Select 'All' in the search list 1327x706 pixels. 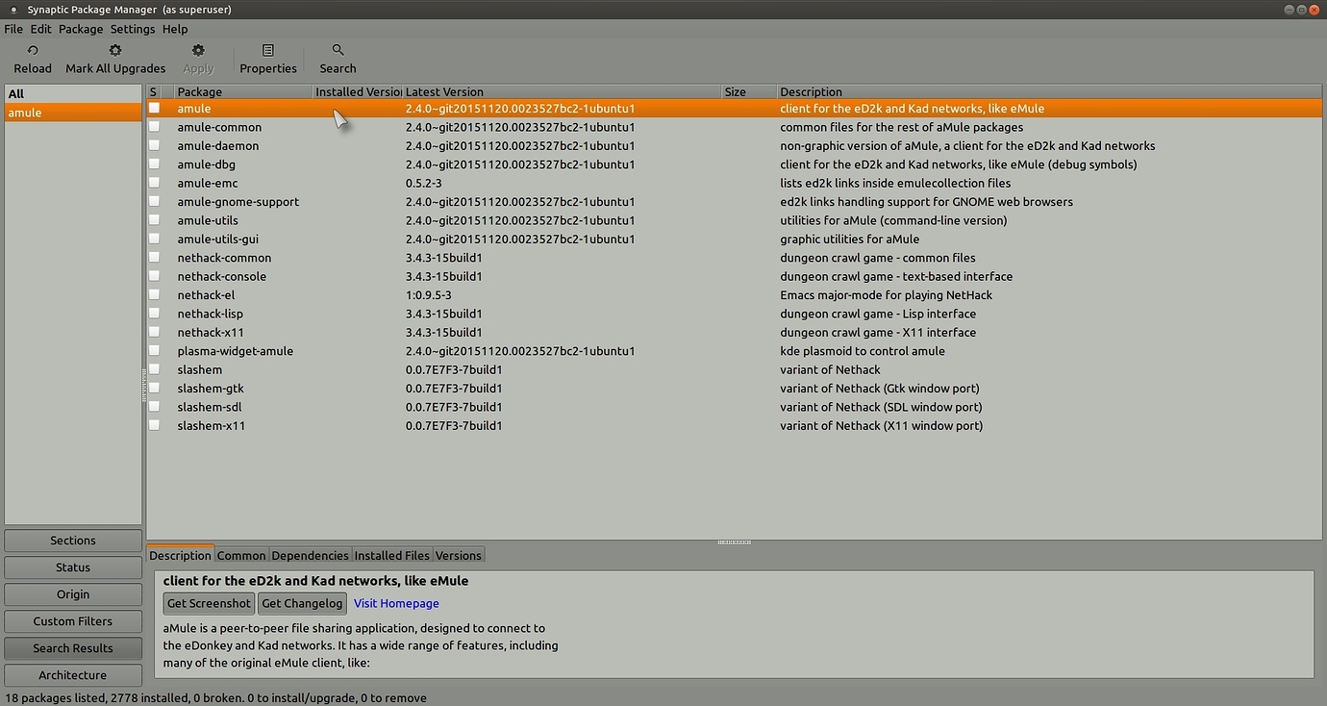[x=73, y=93]
